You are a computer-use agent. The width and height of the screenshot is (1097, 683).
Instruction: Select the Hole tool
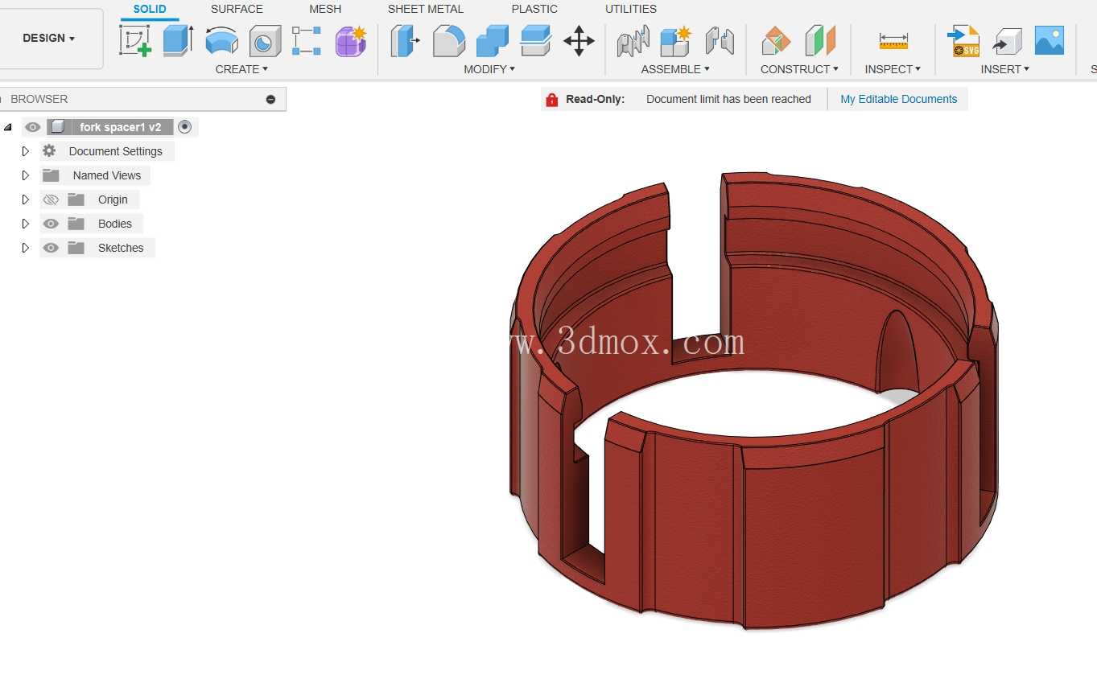click(x=265, y=41)
